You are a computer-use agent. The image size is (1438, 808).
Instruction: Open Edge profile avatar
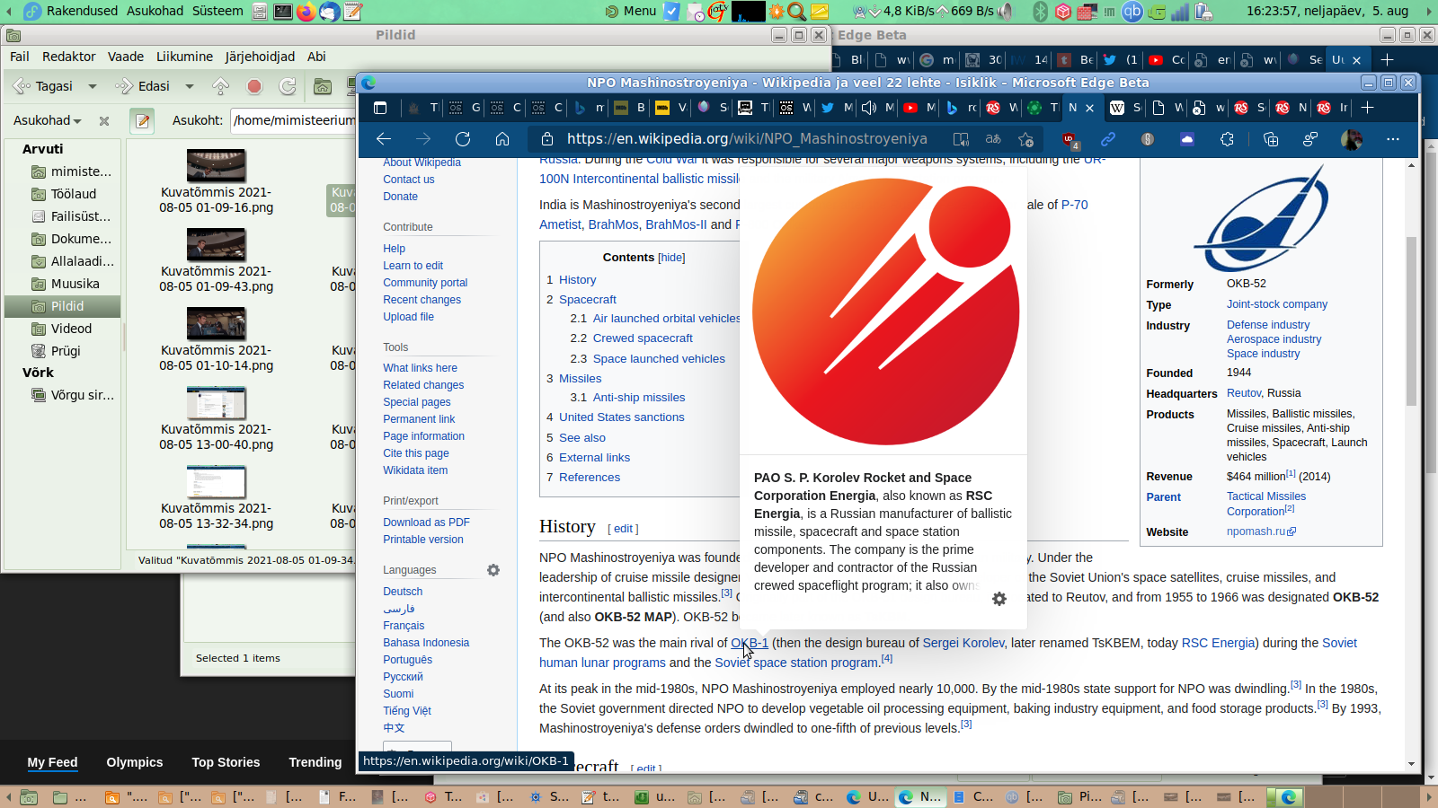[x=1351, y=139]
